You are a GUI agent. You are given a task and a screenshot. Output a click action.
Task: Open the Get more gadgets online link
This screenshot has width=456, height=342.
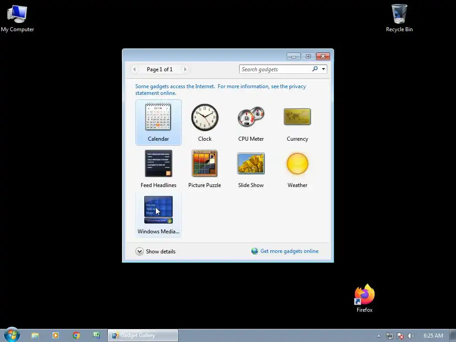(289, 251)
